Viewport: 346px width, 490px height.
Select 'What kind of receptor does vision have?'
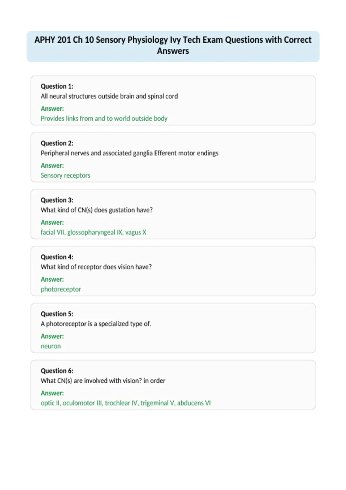point(96,267)
